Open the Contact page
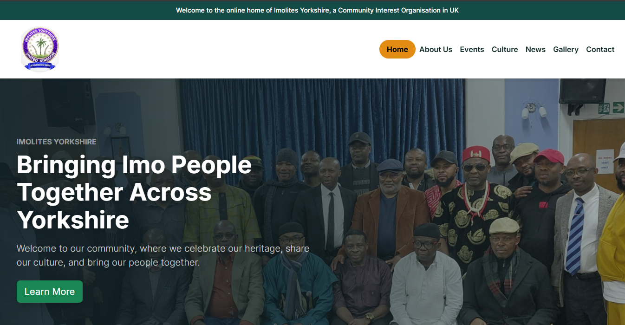This screenshot has width=625, height=325. (x=600, y=49)
